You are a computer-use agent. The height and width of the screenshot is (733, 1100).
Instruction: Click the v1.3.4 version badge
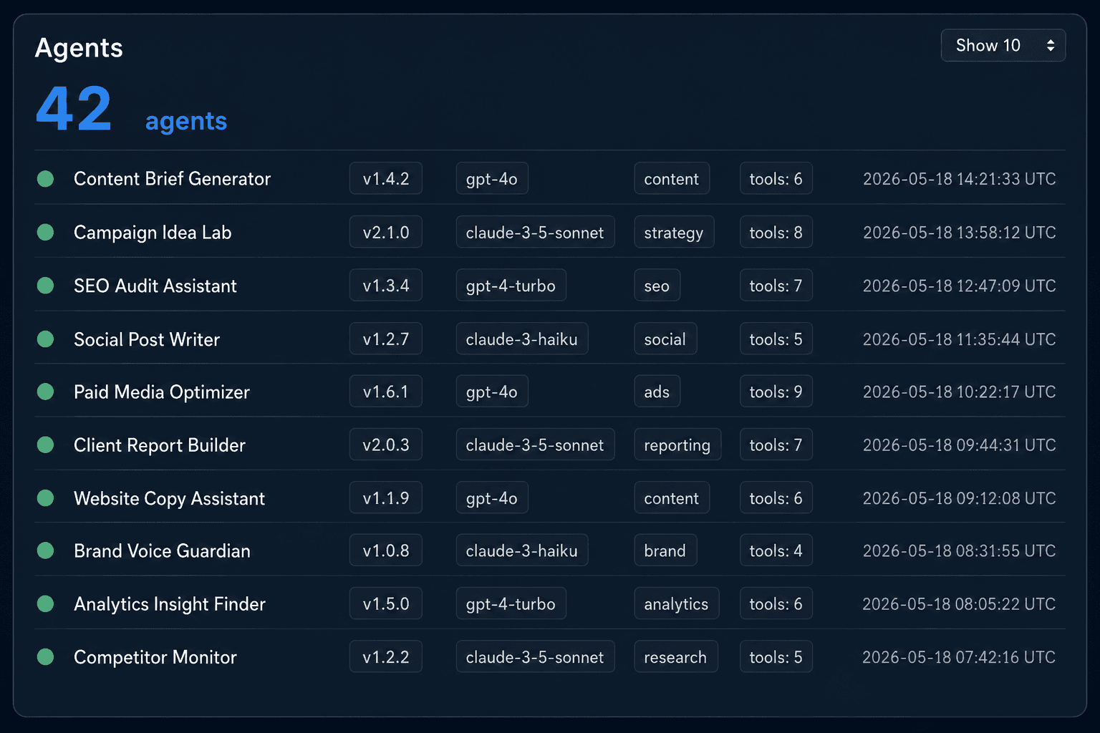pos(386,286)
